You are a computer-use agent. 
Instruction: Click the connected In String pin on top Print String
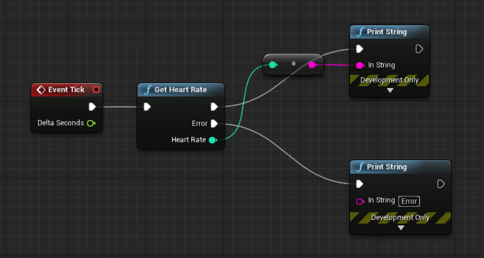pyautogui.click(x=360, y=65)
